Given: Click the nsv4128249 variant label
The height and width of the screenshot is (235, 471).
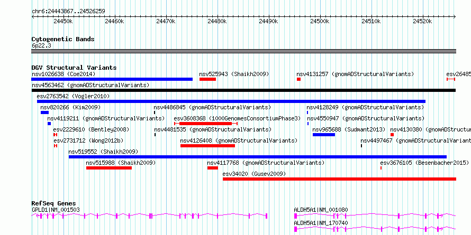Looking at the screenshot, I should (x=365, y=107).
